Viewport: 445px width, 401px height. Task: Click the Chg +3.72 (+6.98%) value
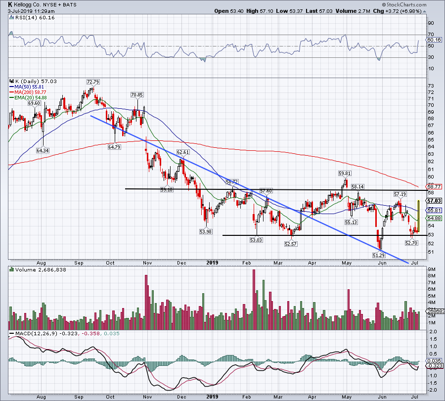point(397,11)
